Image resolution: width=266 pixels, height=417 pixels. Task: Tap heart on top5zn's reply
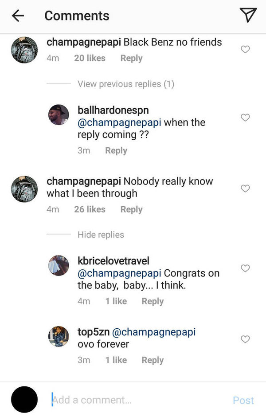tap(245, 339)
